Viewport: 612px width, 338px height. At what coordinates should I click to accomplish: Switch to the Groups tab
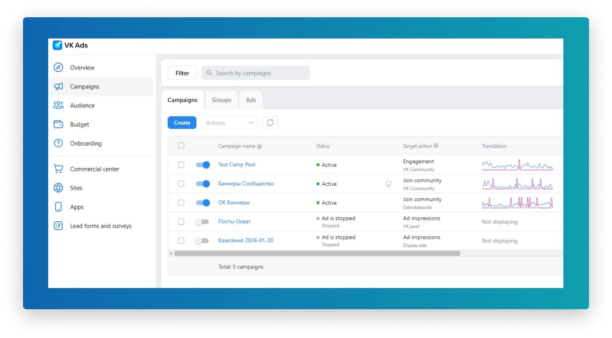tap(222, 100)
